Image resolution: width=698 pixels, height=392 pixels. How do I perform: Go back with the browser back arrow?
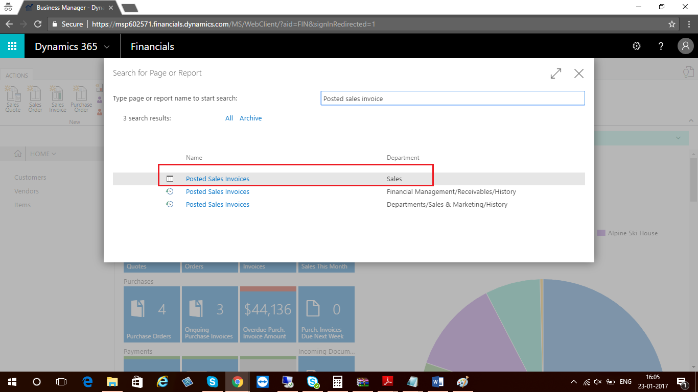pos(9,24)
